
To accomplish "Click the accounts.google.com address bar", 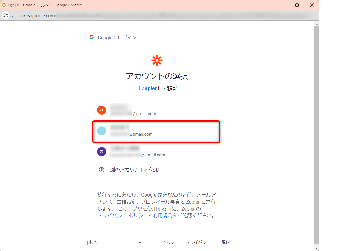I will [156, 16].
